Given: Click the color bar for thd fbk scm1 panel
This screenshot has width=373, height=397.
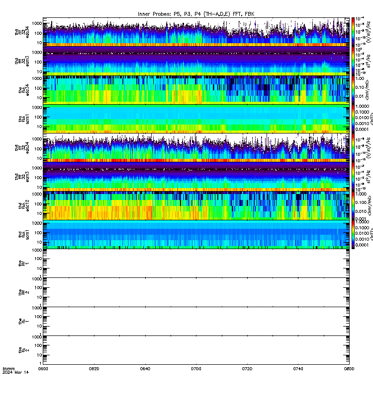Looking at the screenshot, I should [x=353, y=235].
